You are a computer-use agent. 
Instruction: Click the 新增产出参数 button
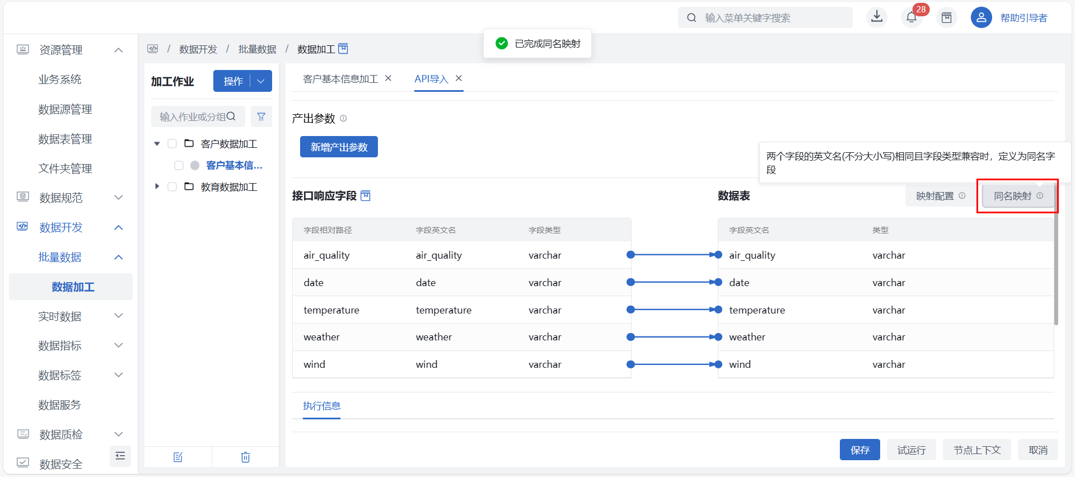[339, 147]
